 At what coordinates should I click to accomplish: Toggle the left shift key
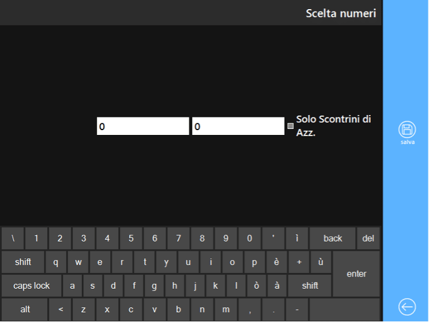pyautogui.click(x=23, y=262)
